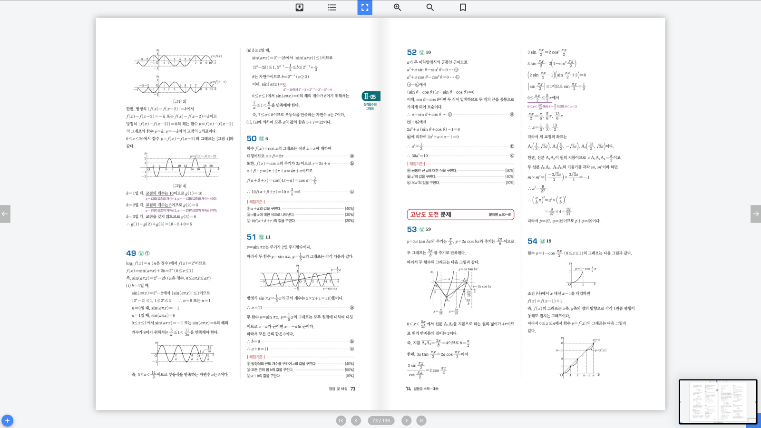Go to next page in bottom bar

(x=406, y=420)
